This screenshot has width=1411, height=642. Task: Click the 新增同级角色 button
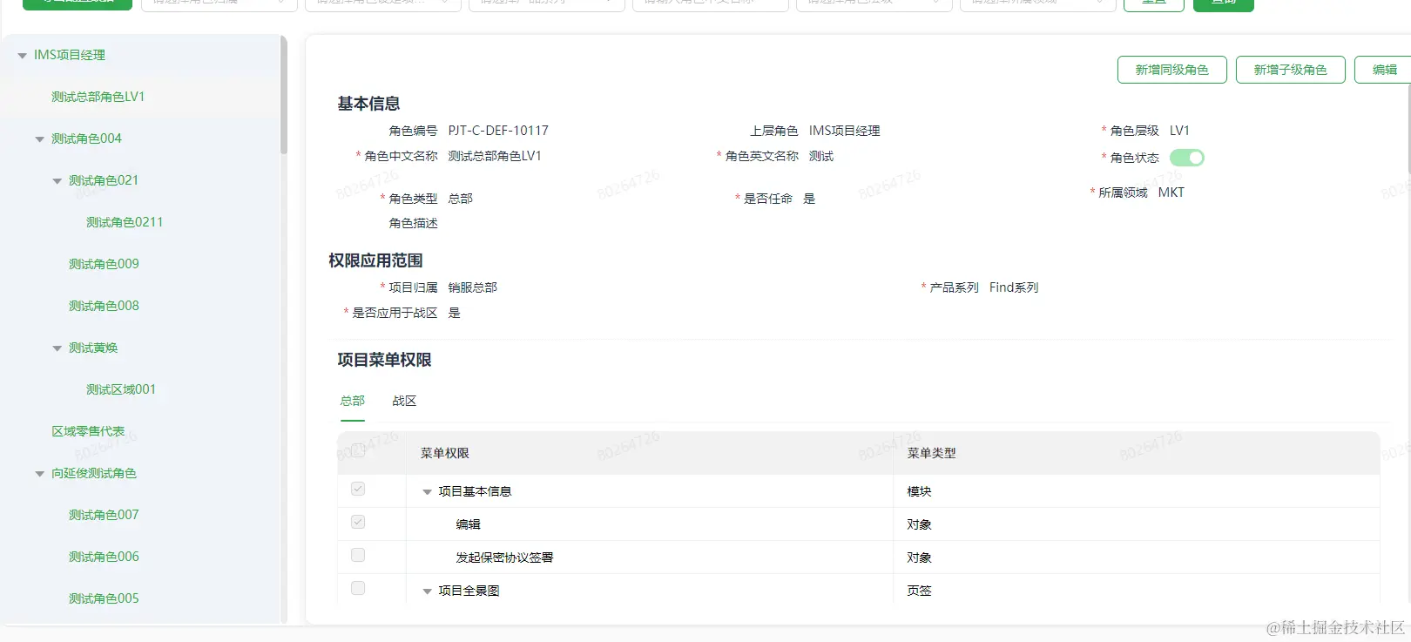(x=1172, y=70)
